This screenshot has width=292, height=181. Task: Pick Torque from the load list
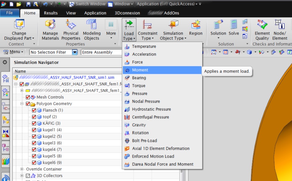pyautogui.click(x=162, y=86)
